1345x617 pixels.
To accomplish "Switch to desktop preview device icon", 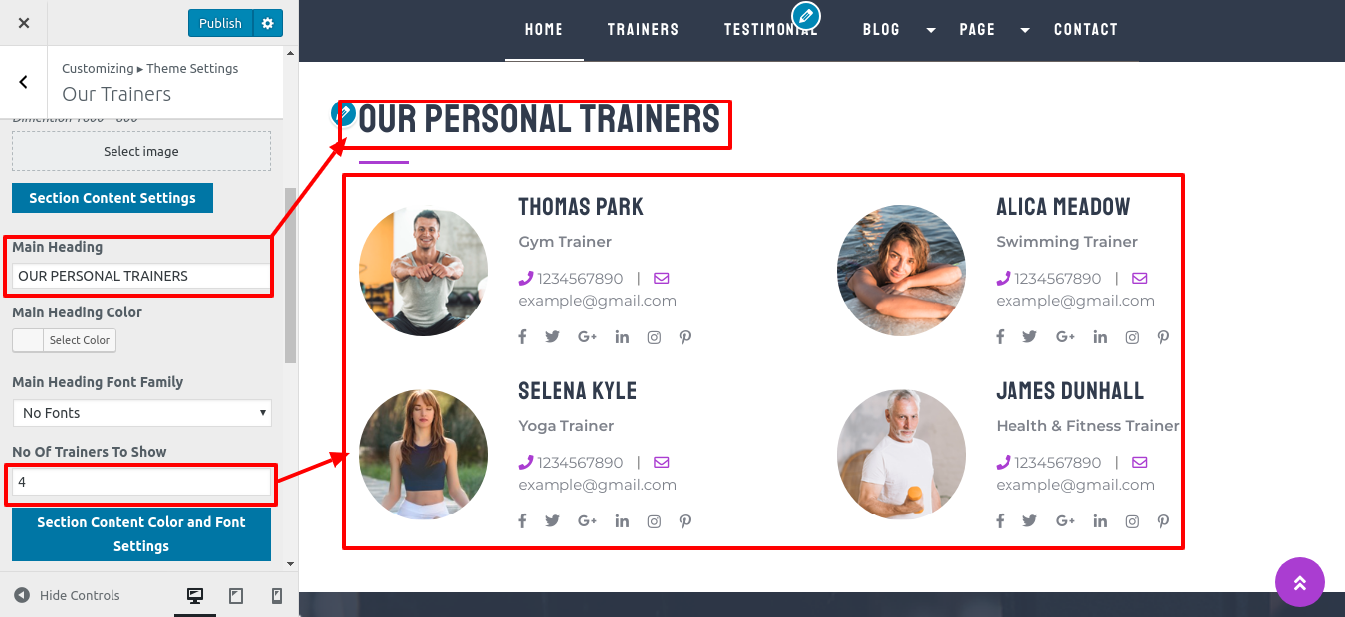I will [x=195, y=596].
